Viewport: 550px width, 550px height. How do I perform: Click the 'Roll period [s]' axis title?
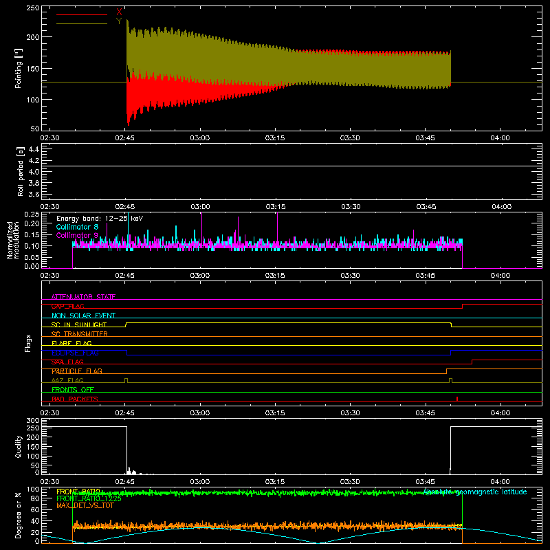coord(20,171)
